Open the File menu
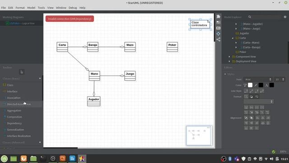 (3, 8)
